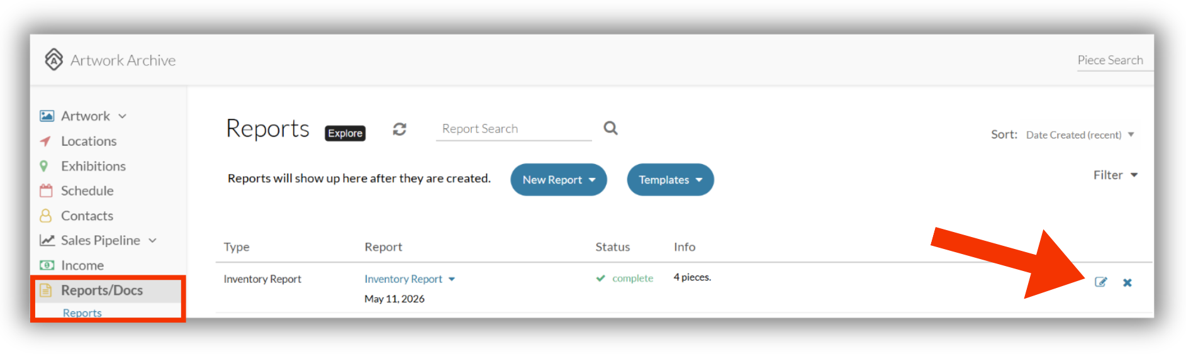Open the New Report dropdown

pyautogui.click(x=559, y=180)
